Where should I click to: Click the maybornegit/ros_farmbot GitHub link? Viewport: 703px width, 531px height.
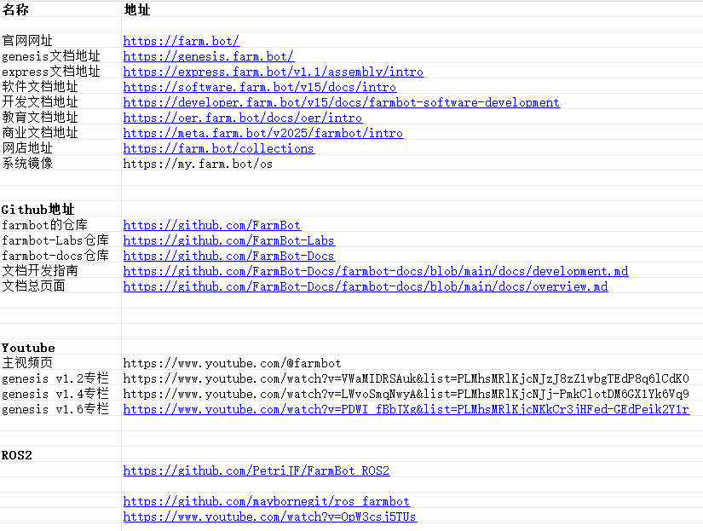click(x=266, y=501)
